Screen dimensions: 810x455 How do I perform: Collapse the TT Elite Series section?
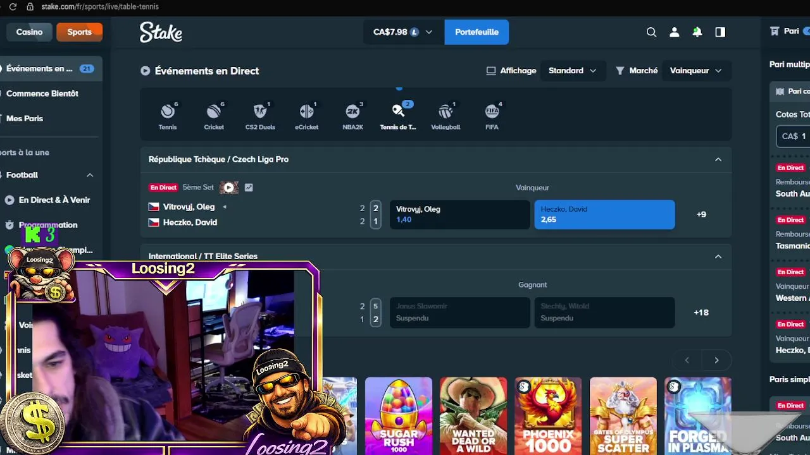(718, 257)
